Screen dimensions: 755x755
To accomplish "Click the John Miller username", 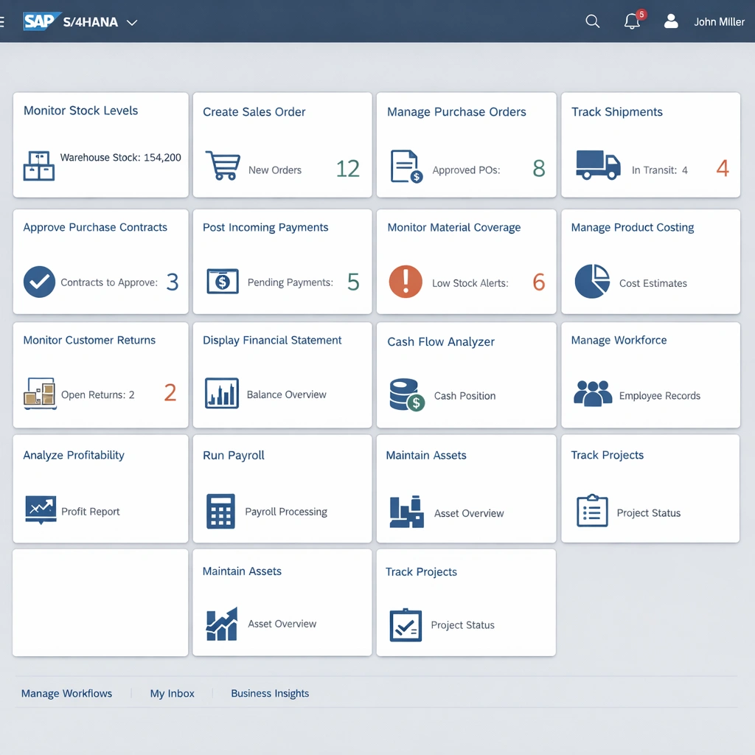I will pyautogui.click(x=719, y=22).
